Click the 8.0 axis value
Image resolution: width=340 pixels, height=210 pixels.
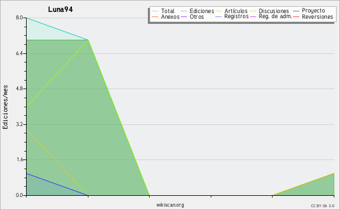pos(19,18)
